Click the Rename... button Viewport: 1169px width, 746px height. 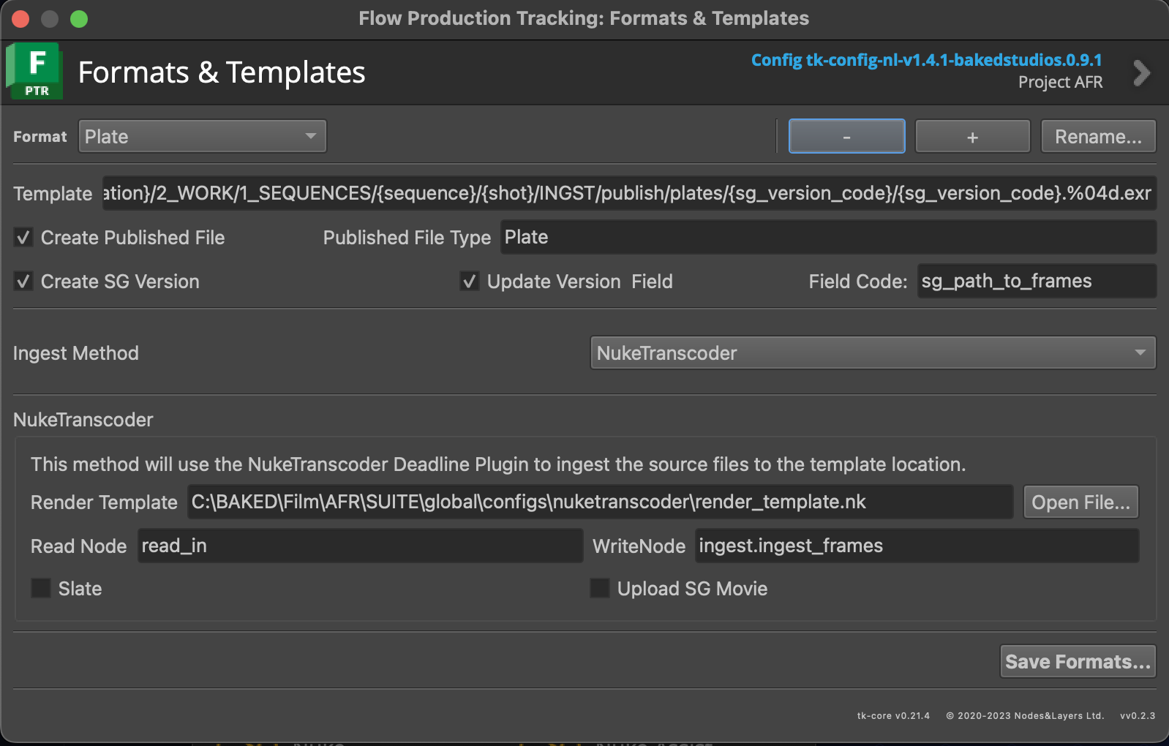point(1097,137)
